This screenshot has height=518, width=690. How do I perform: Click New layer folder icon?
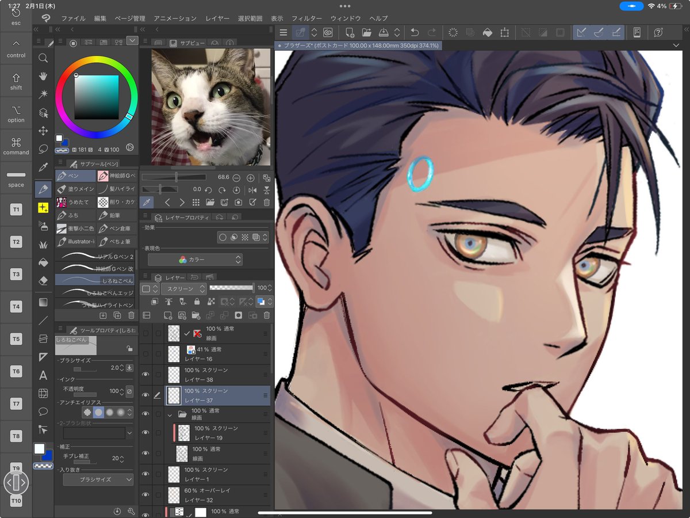tap(196, 315)
